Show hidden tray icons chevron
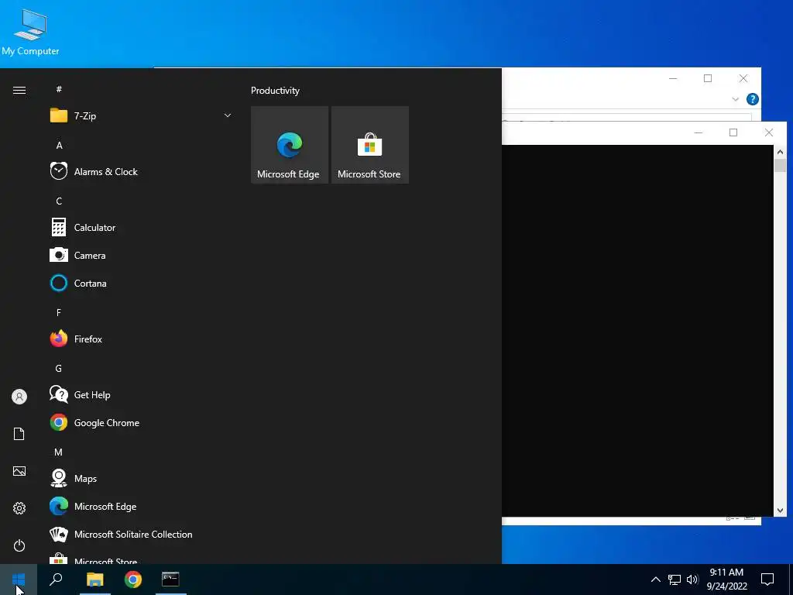Screen dimensions: 793x595 tap(655, 580)
